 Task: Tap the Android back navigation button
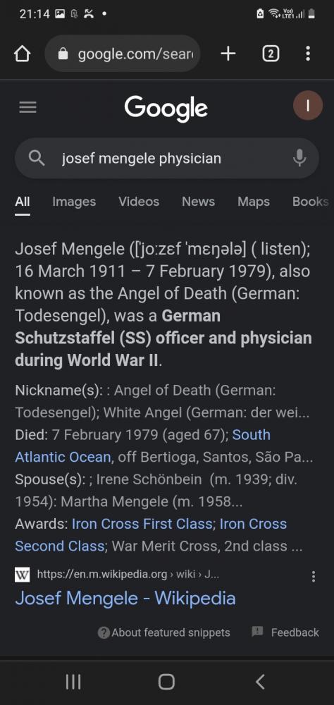coord(260,682)
